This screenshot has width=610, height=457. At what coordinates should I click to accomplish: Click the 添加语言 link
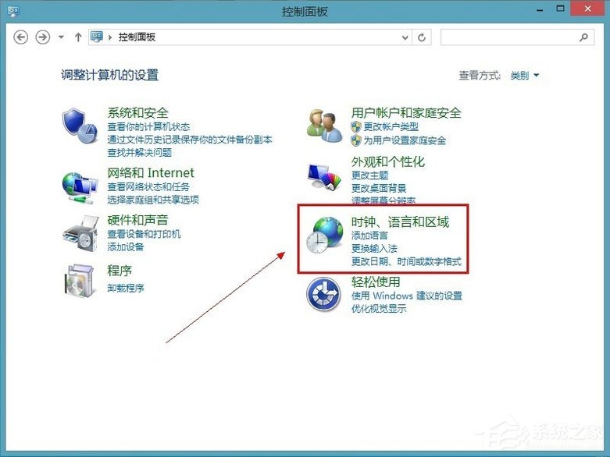pos(369,236)
